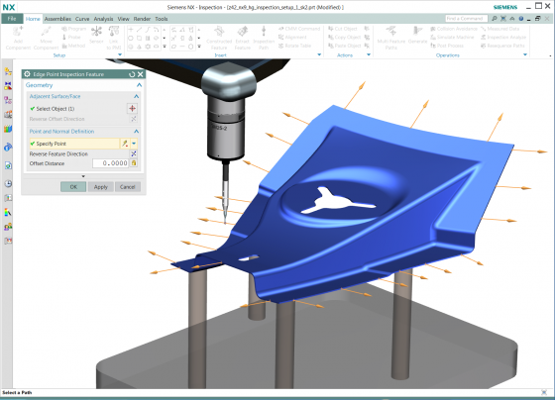Image resolution: width=555 pixels, height=400 pixels.
Task: Expand the Operations group dropdown arrow
Action: tap(525, 54)
